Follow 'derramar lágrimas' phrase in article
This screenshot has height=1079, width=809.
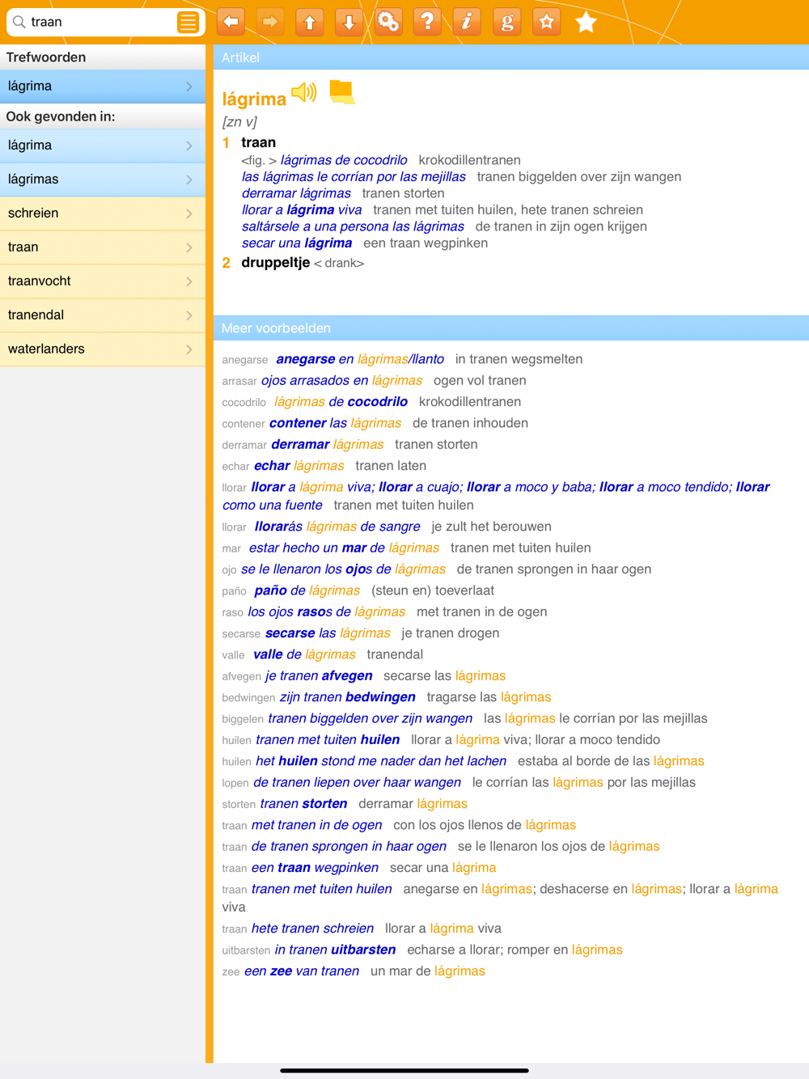point(296,193)
